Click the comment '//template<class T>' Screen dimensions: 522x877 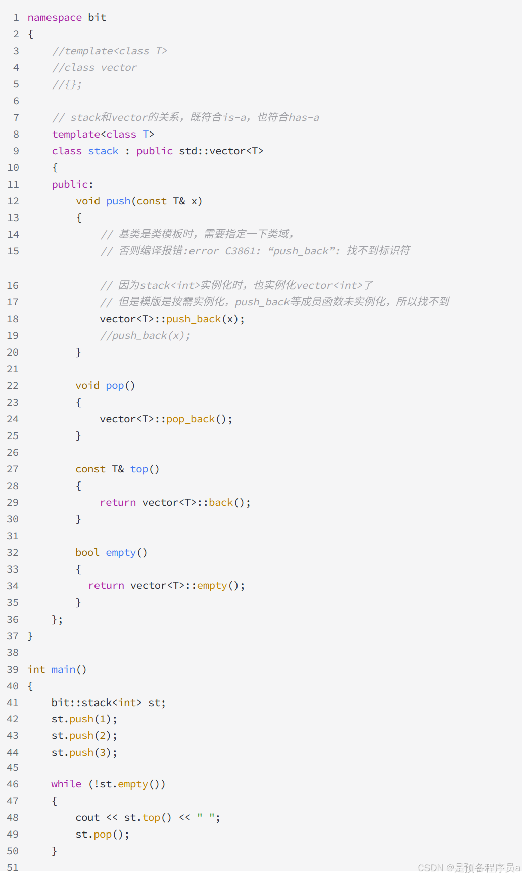tap(109, 51)
